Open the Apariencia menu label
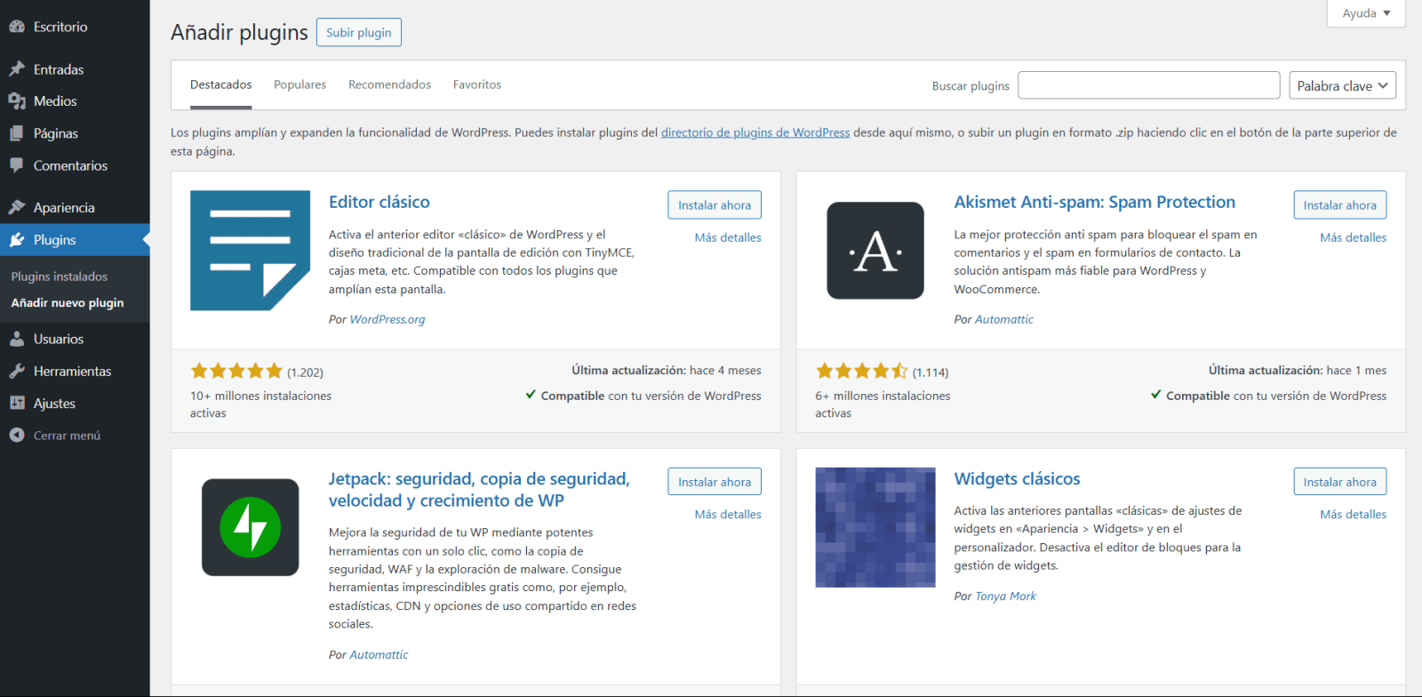 64,207
